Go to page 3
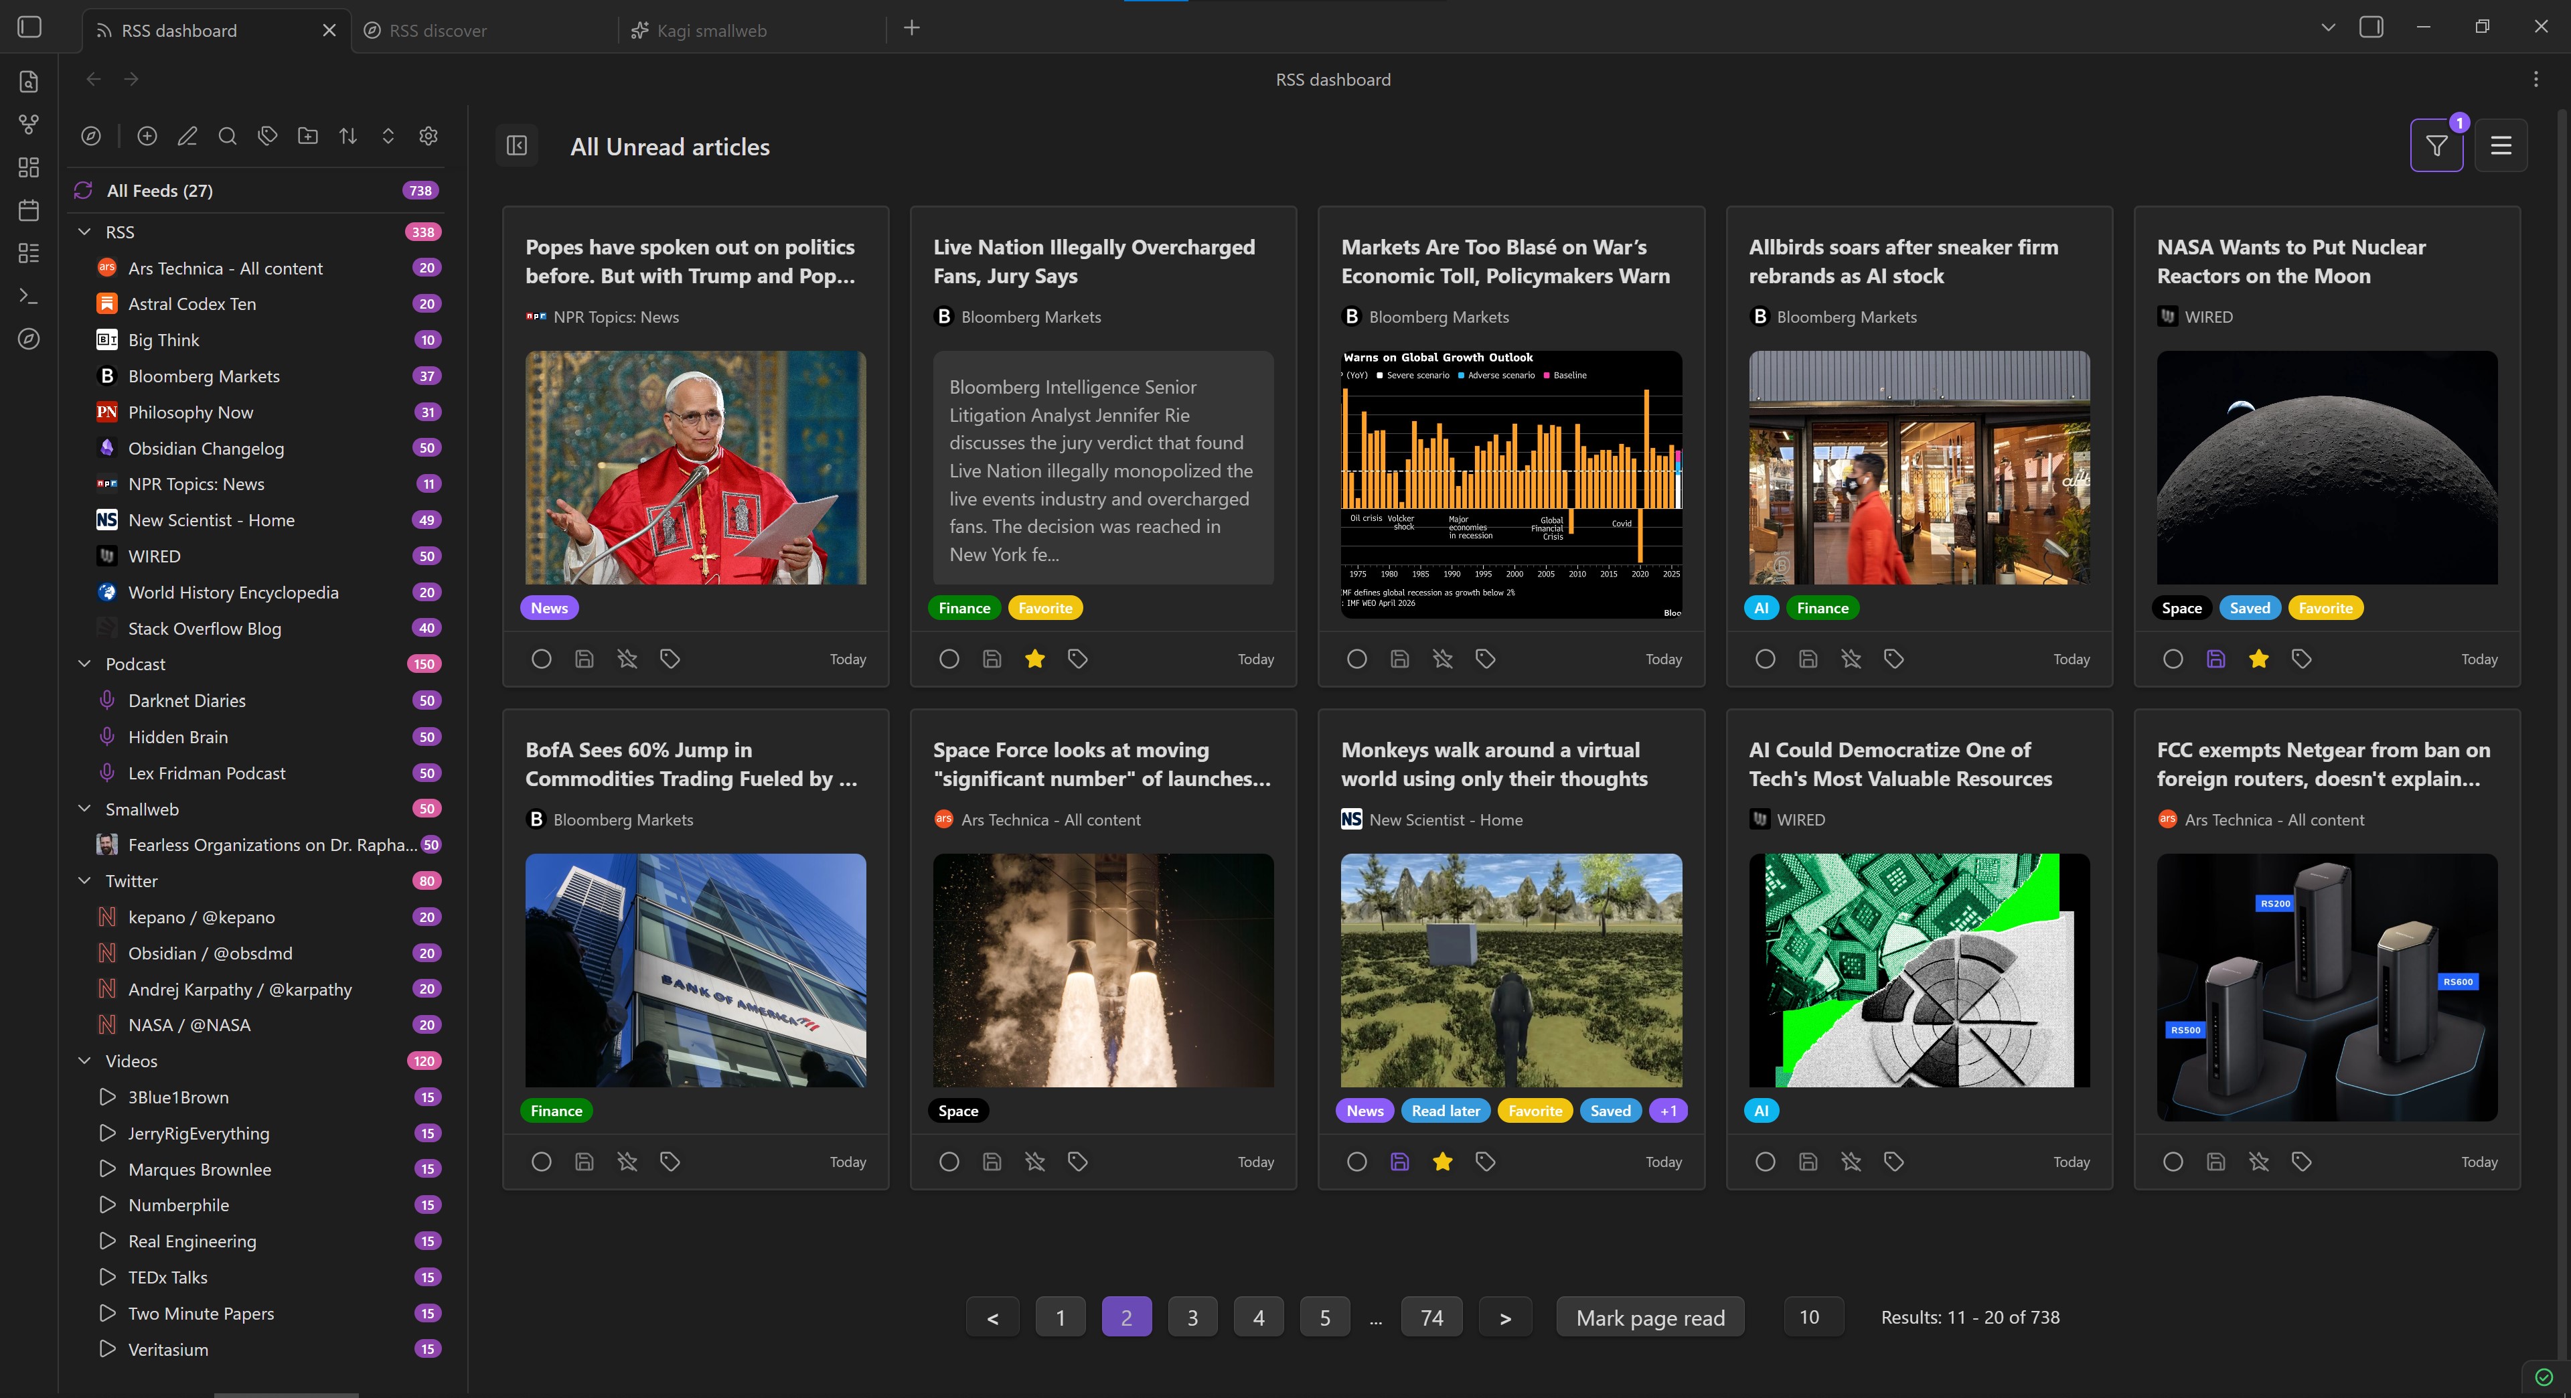The width and height of the screenshot is (2571, 1398). tap(1192, 1317)
